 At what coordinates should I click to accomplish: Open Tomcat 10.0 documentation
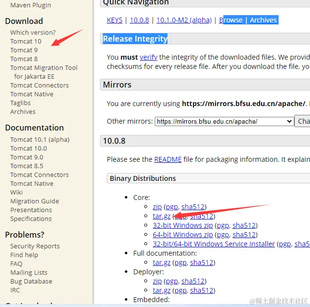point(28,149)
